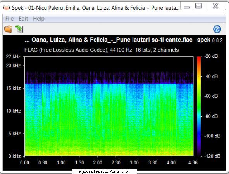Screen dimensions: 229x174
Task: Click the -80 dB scale label
Action: tap(211, 116)
